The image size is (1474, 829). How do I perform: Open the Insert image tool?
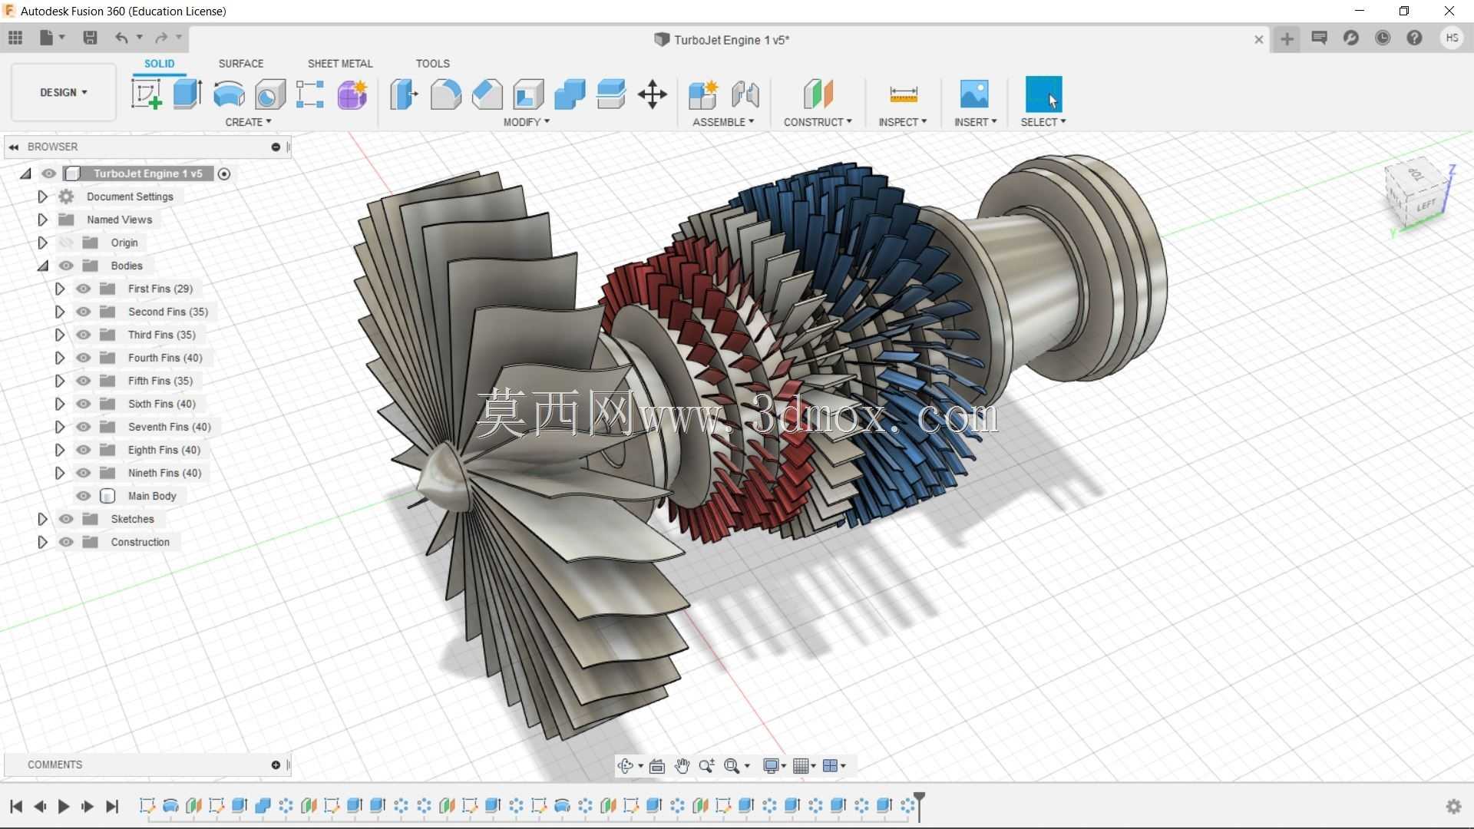(x=974, y=94)
